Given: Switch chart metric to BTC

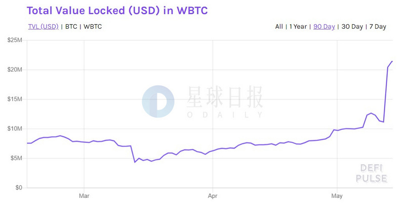Looking at the screenshot, I should click(71, 26).
